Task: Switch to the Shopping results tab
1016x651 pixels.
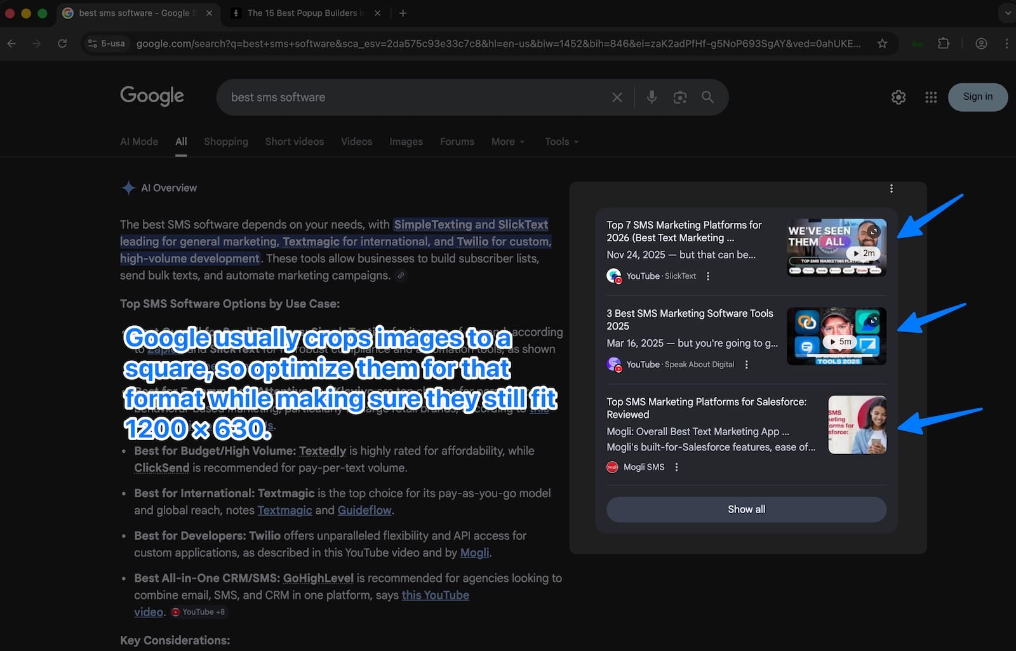Action: coord(225,142)
